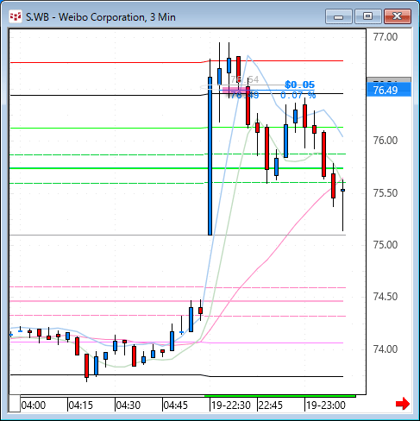Click the 19-23:00 time axis marker
420x421 pixels.
(x=325, y=405)
